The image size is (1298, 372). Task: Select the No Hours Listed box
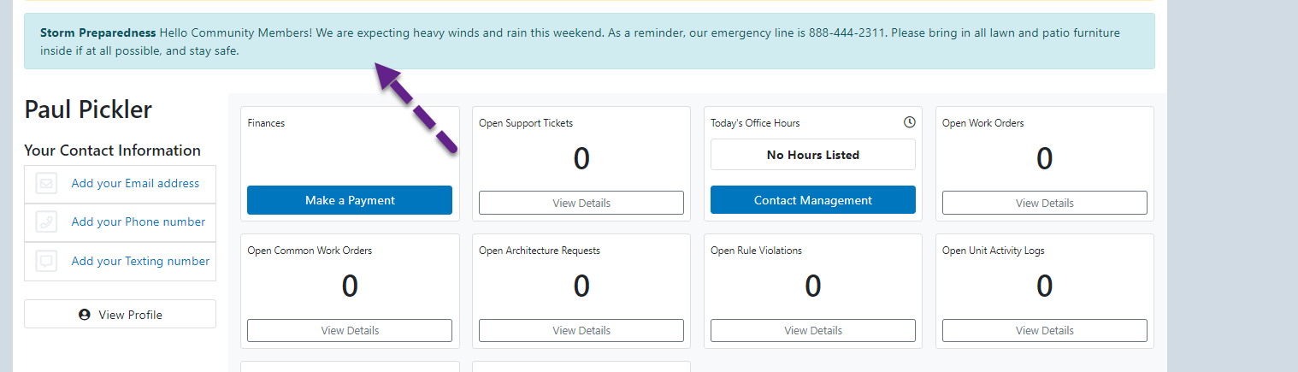click(x=813, y=155)
